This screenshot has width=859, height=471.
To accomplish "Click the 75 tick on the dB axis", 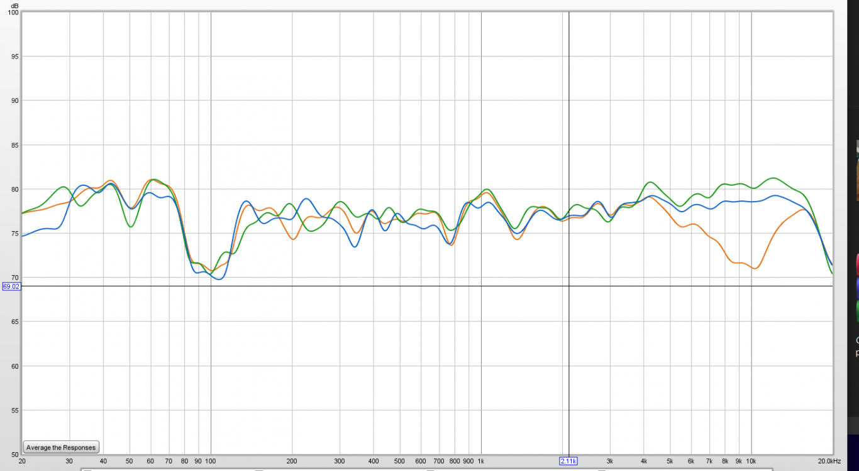I will click(14, 234).
